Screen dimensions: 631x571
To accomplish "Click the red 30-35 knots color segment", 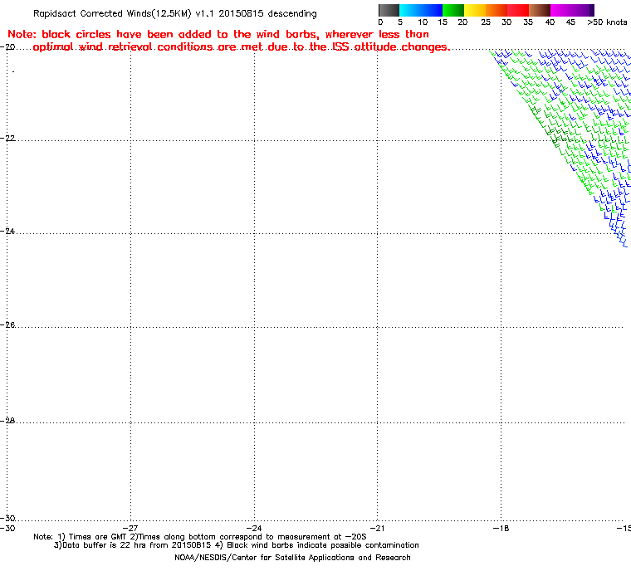I will 518,10.
